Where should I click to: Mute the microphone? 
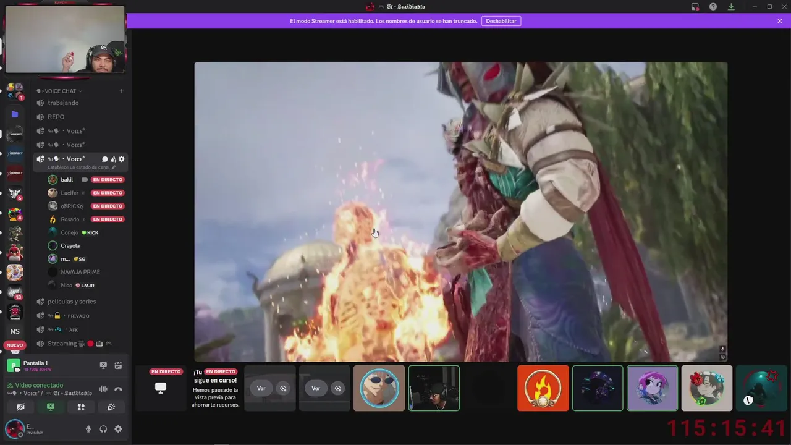(x=88, y=429)
